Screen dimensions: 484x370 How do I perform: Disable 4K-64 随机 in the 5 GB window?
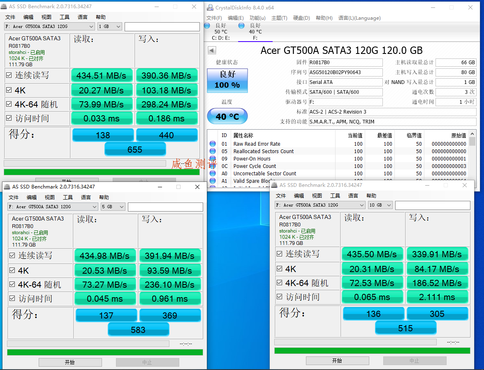[x=12, y=284]
